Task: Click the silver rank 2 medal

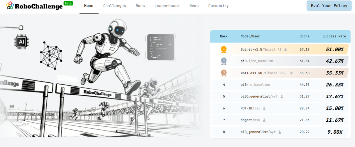Action: pos(224,61)
